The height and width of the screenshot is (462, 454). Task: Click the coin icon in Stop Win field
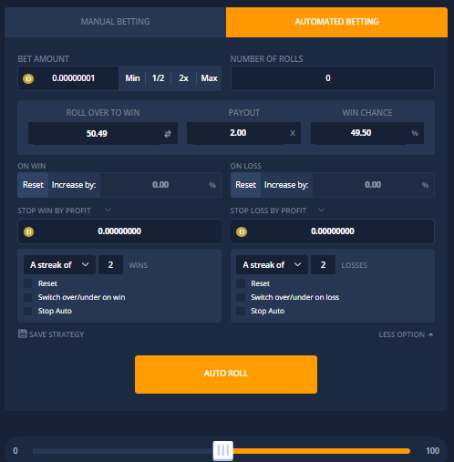pyautogui.click(x=28, y=232)
